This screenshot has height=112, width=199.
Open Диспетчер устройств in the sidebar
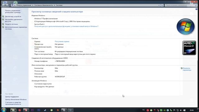(x=13, y=16)
